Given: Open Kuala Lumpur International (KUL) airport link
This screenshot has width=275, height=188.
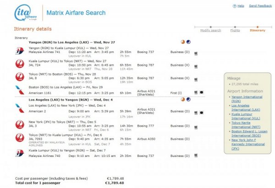Looking at the screenshot, I should 246,116.
